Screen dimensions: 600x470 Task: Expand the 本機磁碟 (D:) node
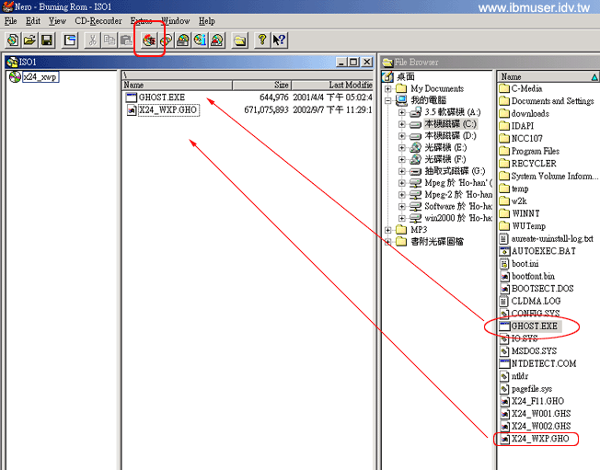point(402,136)
